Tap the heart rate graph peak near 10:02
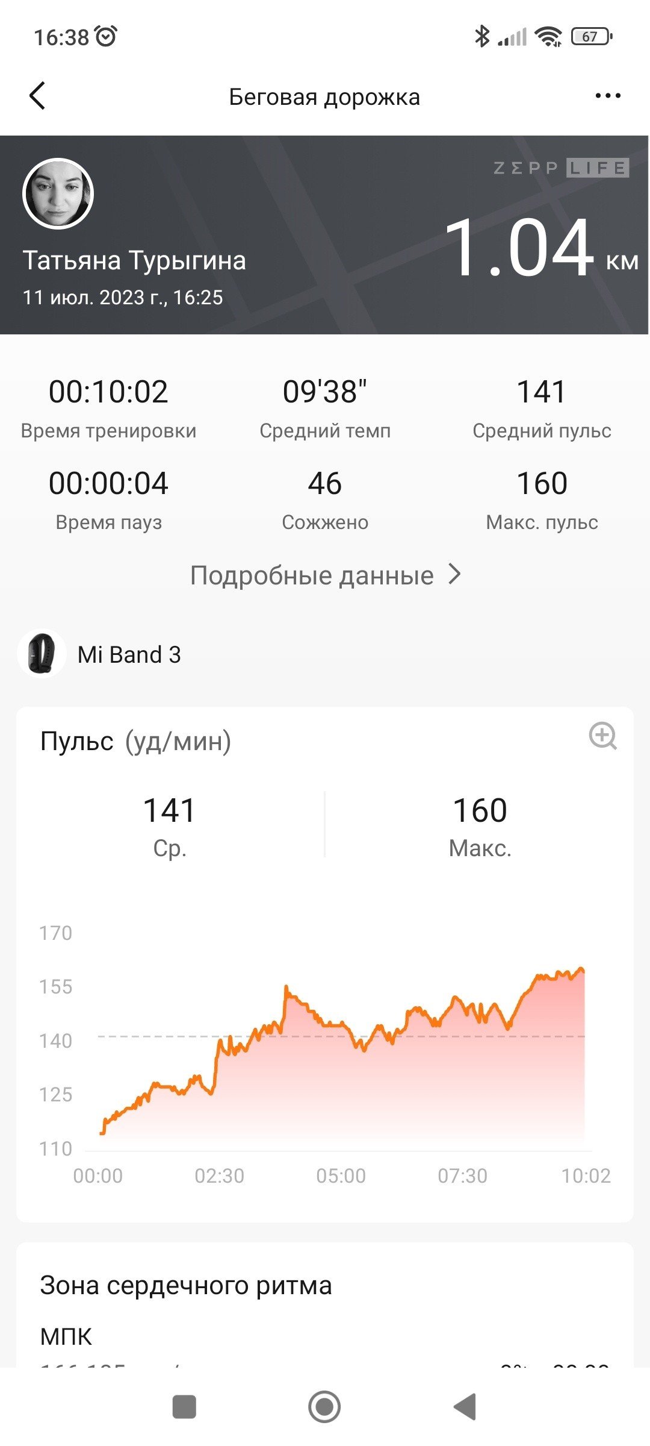This screenshot has height=1446, width=650. pyautogui.click(x=581, y=969)
